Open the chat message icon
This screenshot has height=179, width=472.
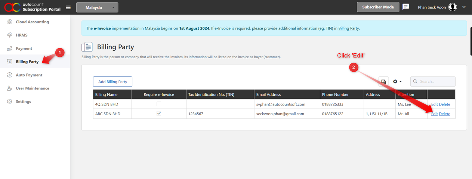pos(406,7)
